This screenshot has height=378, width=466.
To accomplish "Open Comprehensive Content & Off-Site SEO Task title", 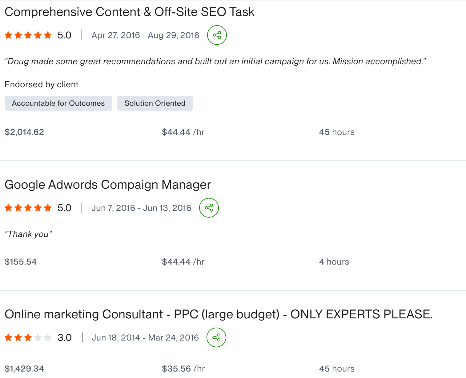I will pyautogui.click(x=130, y=12).
